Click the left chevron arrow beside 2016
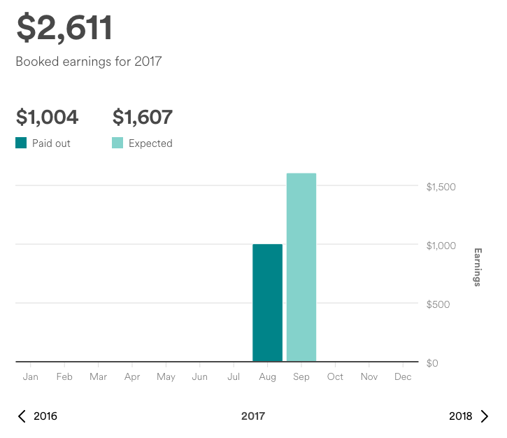The width and height of the screenshot is (507, 438). (x=22, y=416)
